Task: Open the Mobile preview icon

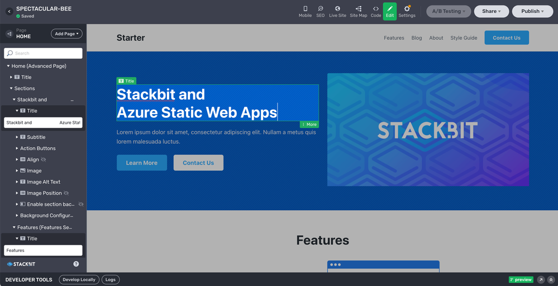Action: [305, 11]
